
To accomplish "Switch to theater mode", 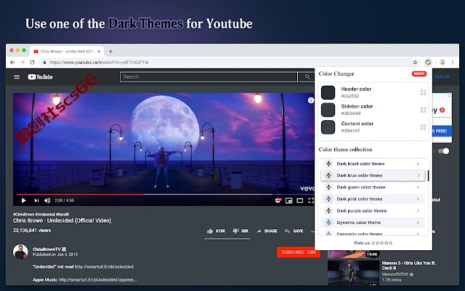I will click(300, 201).
